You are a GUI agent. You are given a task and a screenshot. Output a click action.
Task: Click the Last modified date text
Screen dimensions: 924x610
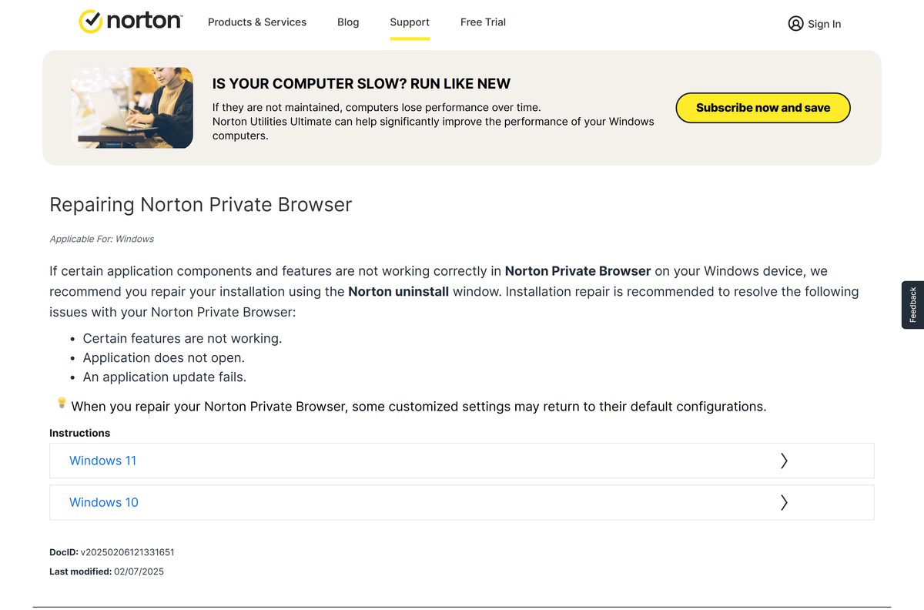(x=139, y=571)
